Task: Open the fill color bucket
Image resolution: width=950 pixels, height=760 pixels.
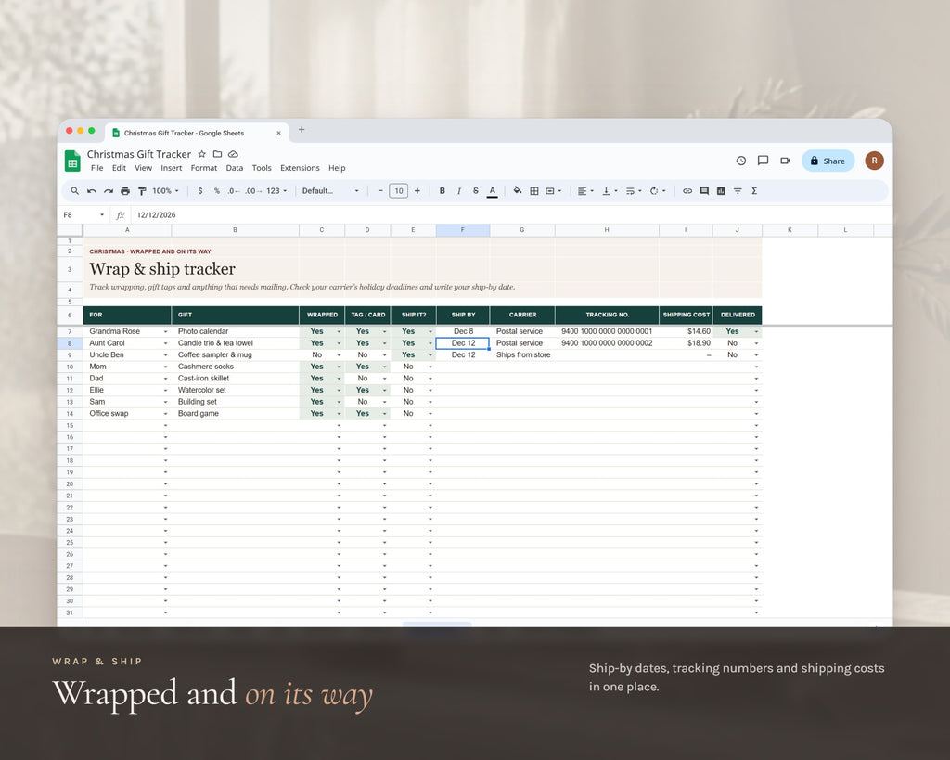Action: [518, 191]
